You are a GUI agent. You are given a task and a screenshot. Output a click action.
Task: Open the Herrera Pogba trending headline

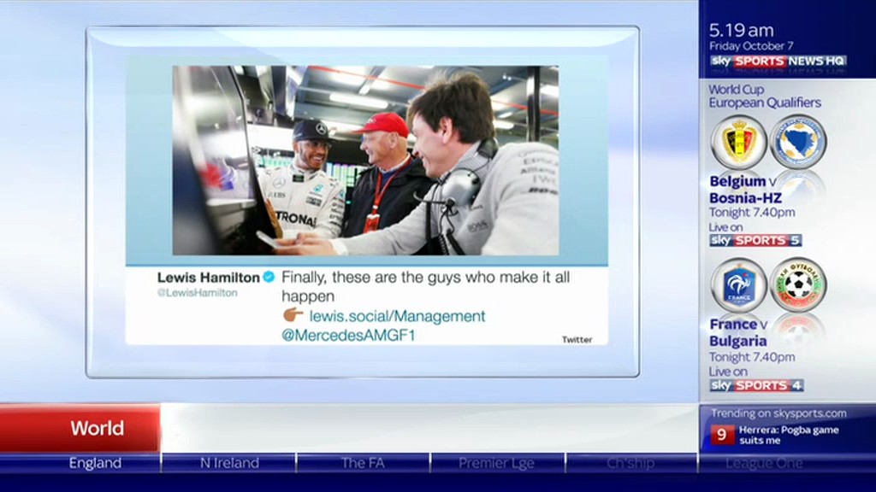[x=788, y=435]
